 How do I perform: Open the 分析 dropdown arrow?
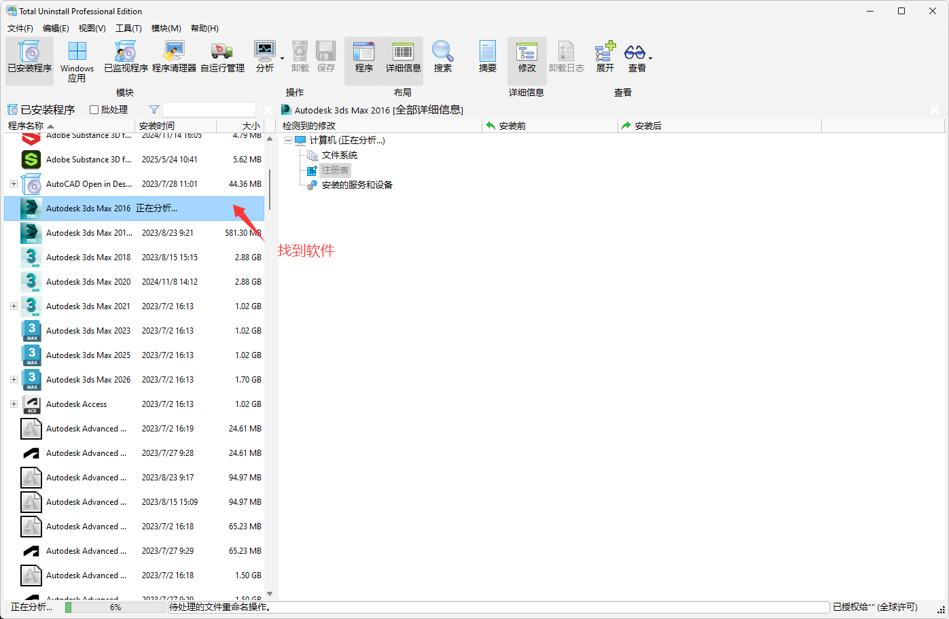[x=282, y=58]
